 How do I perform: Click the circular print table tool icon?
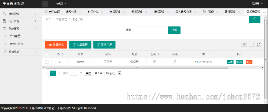[x=258, y=44]
